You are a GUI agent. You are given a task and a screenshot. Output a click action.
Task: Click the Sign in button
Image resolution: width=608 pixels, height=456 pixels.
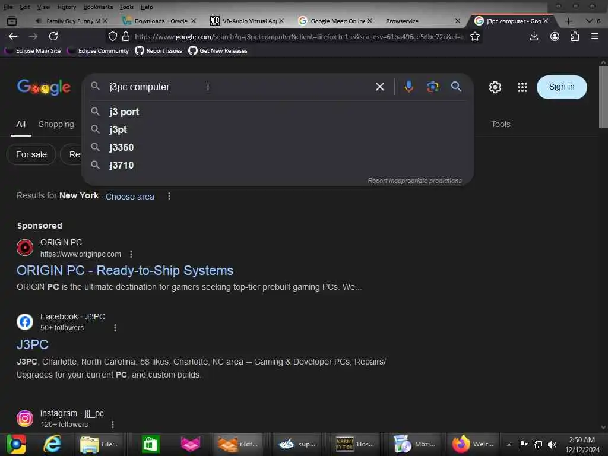(x=562, y=87)
